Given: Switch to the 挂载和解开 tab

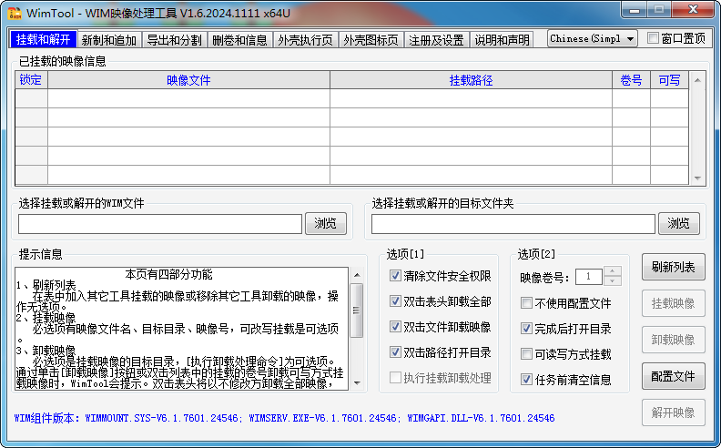Looking at the screenshot, I should tap(43, 39).
